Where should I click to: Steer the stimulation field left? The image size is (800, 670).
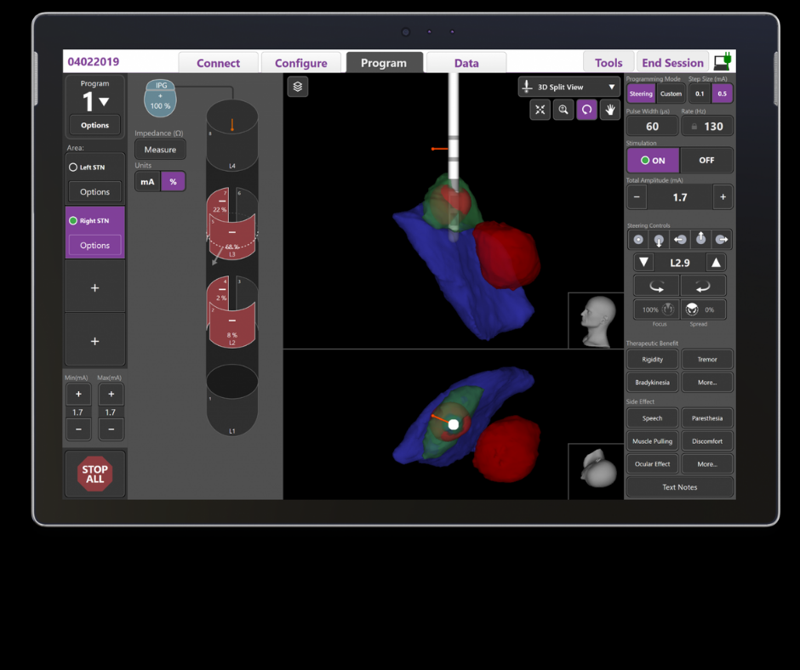pyautogui.click(x=678, y=240)
